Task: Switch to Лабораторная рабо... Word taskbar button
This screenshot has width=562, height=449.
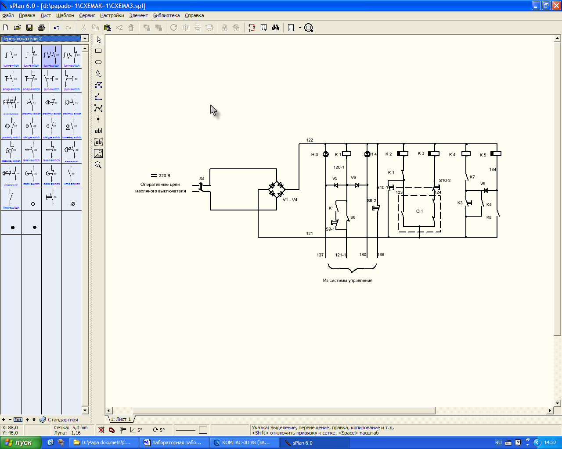Action: tap(175, 442)
